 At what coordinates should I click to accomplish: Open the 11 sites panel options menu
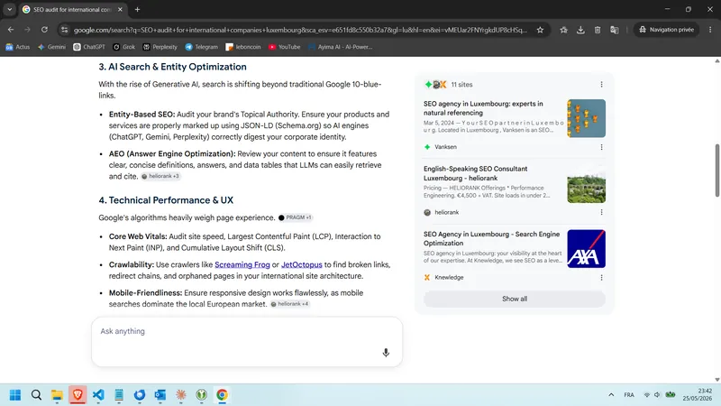(x=601, y=84)
